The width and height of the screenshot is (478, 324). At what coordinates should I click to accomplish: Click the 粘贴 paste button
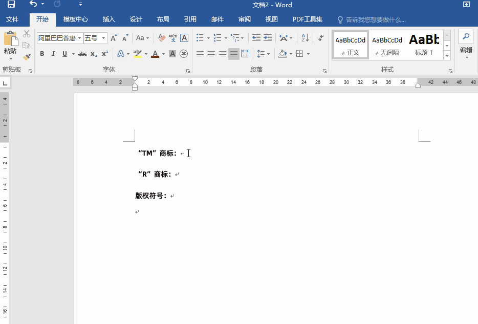[x=10, y=44]
